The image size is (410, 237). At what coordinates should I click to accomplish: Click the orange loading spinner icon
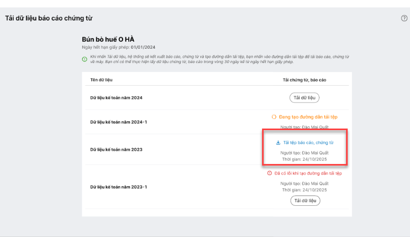pyautogui.click(x=274, y=116)
